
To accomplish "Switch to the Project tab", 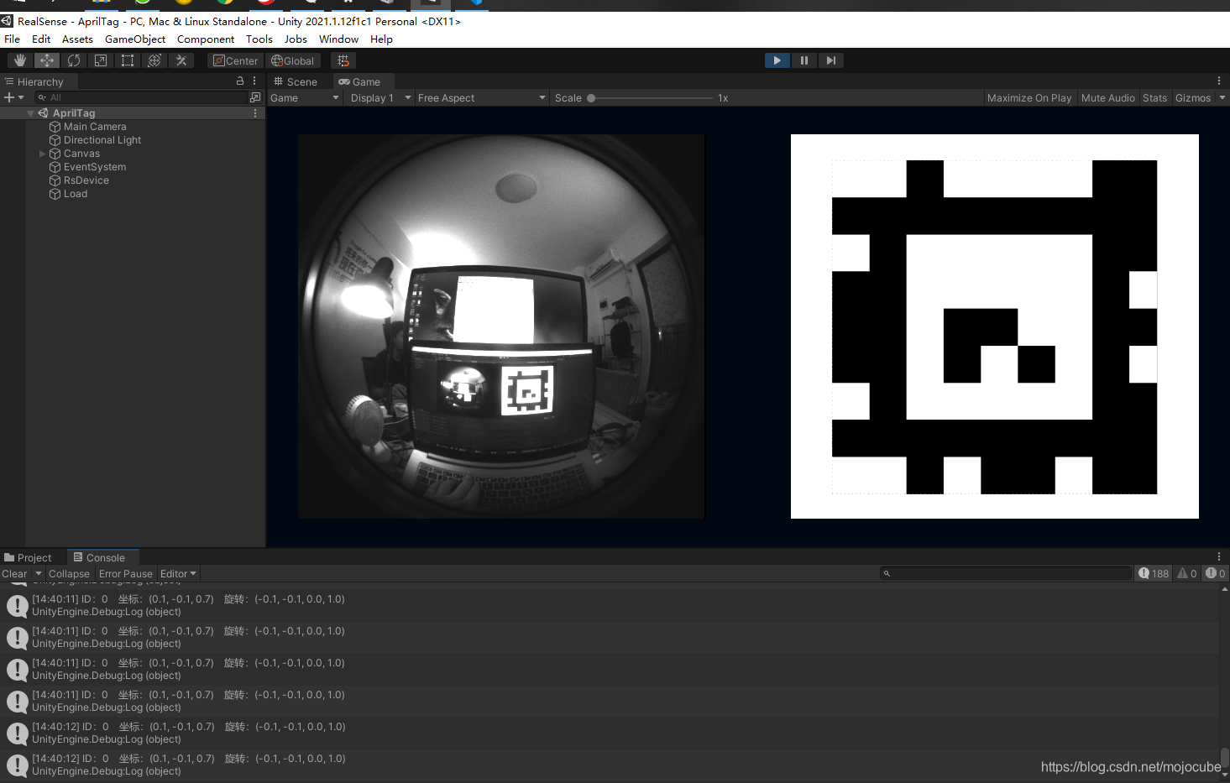I will pos(29,557).
